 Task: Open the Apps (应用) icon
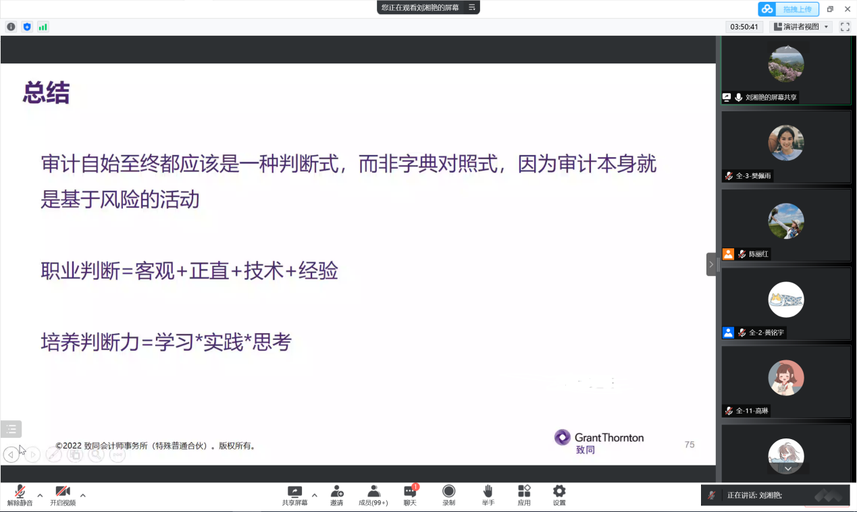pyautogui.click(x=524, y=495)
